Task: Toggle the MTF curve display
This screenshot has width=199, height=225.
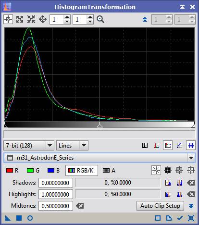Action: click(179, 146)
